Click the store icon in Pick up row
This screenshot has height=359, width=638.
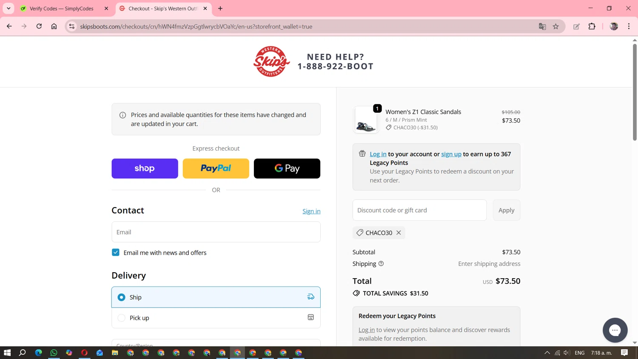pos(311,317)
